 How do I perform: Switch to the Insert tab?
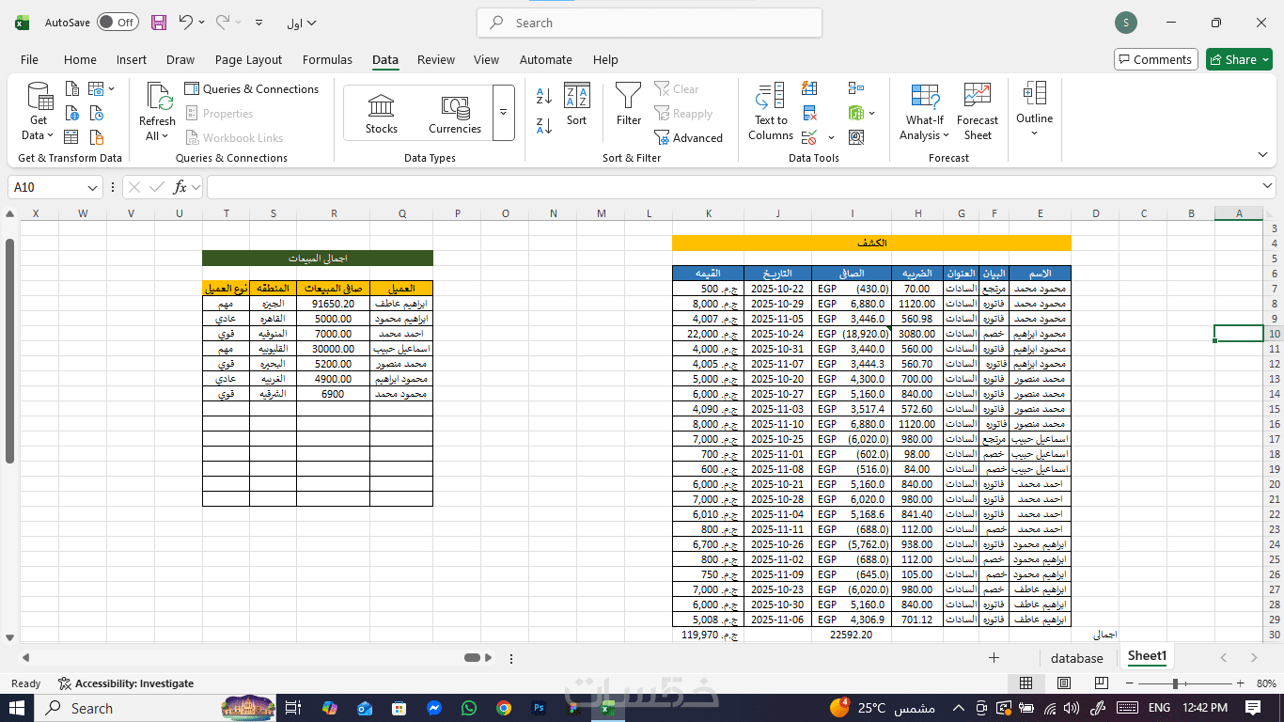pos(132,59)
